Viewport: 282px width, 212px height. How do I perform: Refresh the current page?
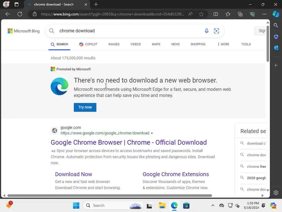(20, 14)
